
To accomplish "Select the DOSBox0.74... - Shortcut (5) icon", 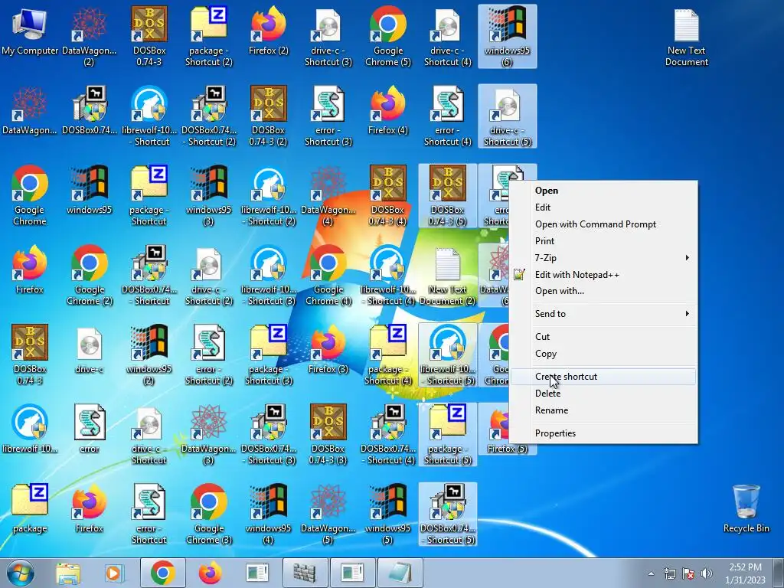I will (x=447, y=514).
